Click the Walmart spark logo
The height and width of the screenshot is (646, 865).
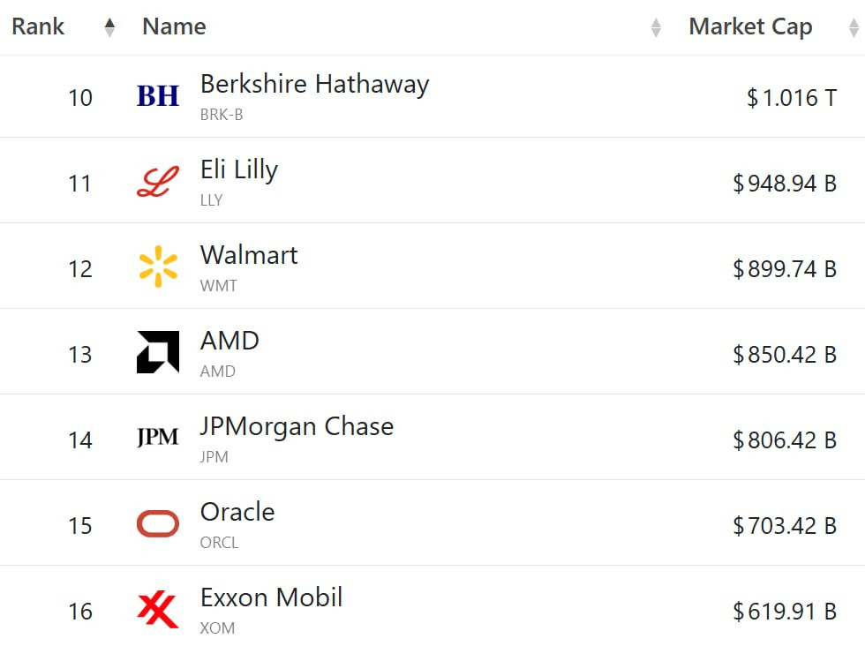[158, 267]
